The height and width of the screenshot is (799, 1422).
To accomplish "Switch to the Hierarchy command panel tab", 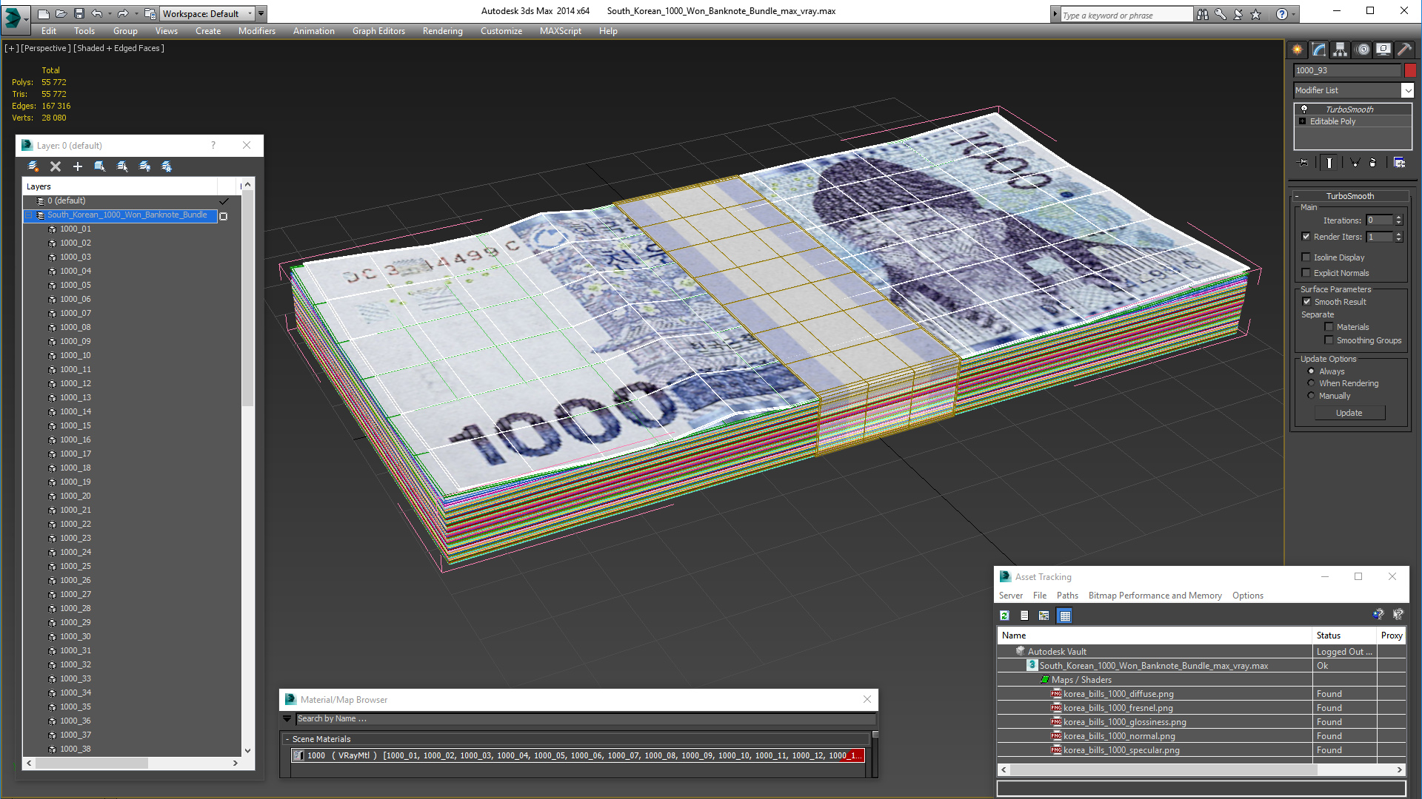I will click(1341, 50).
